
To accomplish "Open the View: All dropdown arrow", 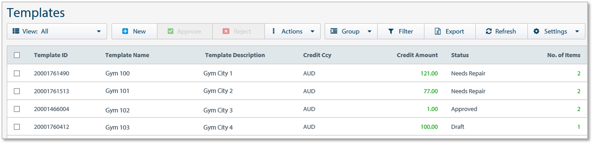I will tap(99, 32).
